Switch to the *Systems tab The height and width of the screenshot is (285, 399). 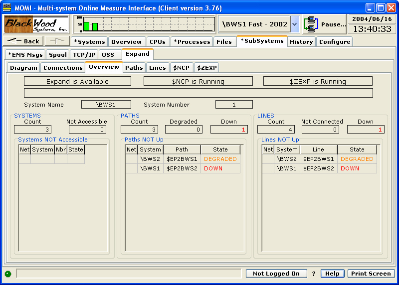tap(89, 42)
